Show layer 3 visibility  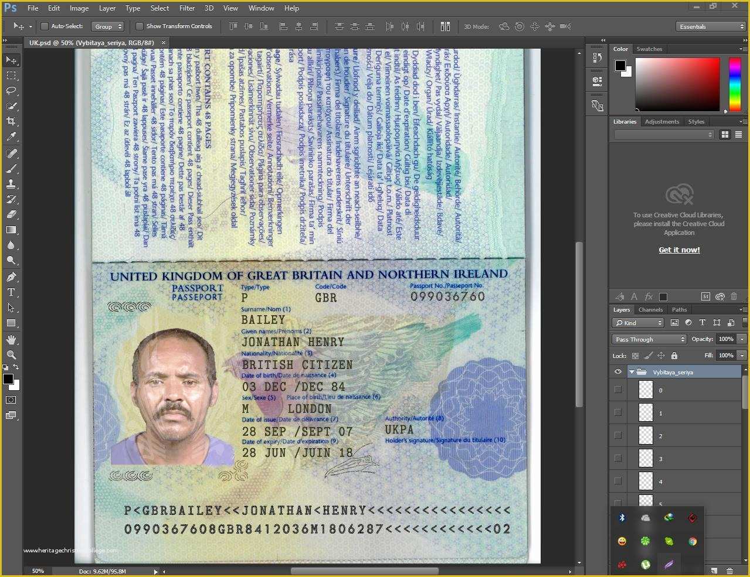[x=618, y=458]
